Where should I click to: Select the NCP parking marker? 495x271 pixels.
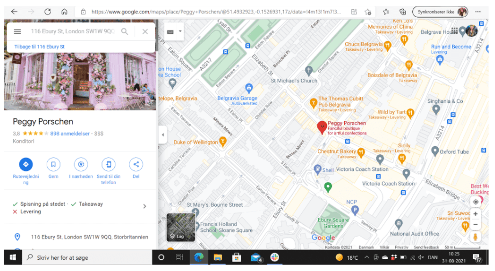click(x=355, y=210)
